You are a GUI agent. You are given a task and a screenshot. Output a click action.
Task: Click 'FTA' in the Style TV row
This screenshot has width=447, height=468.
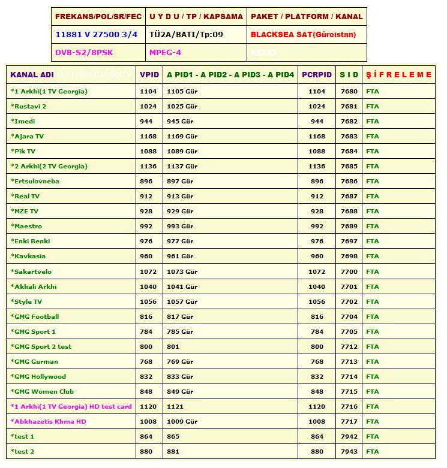[x=373, y=301]
